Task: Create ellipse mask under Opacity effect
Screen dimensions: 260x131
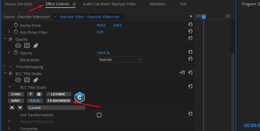Action: point(18,46)
